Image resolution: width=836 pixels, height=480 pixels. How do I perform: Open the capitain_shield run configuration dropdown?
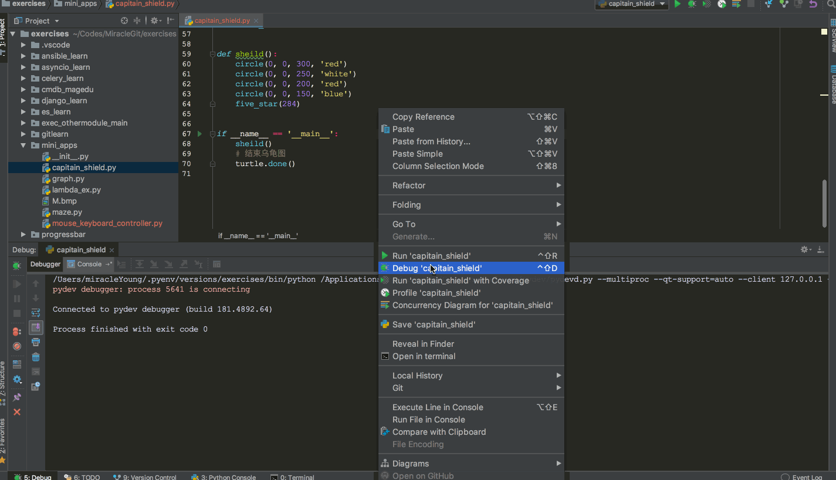[x=631, y=4]
